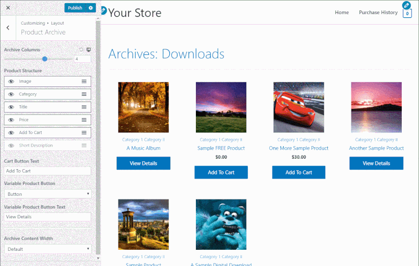Viewport: 419px width, 266px height.
Task: Click the desktop device preview icon
Action: [89, 50]
